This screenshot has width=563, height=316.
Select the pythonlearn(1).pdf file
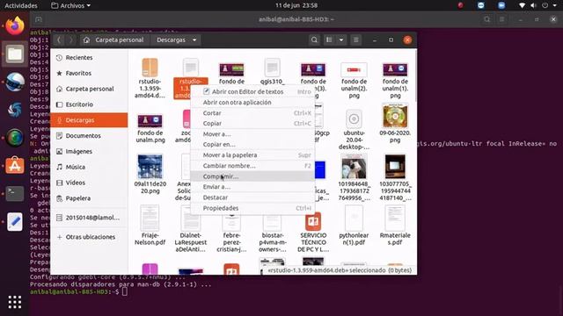pos(354,226)
